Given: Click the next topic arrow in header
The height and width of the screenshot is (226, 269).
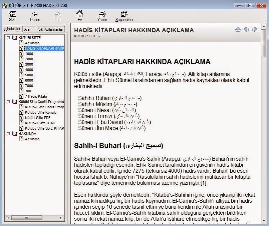Looking at the screenshot, I should [255, 30].
